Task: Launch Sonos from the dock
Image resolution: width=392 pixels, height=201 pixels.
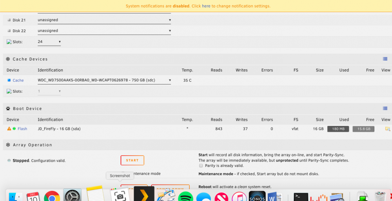Action: coord(257,196)
